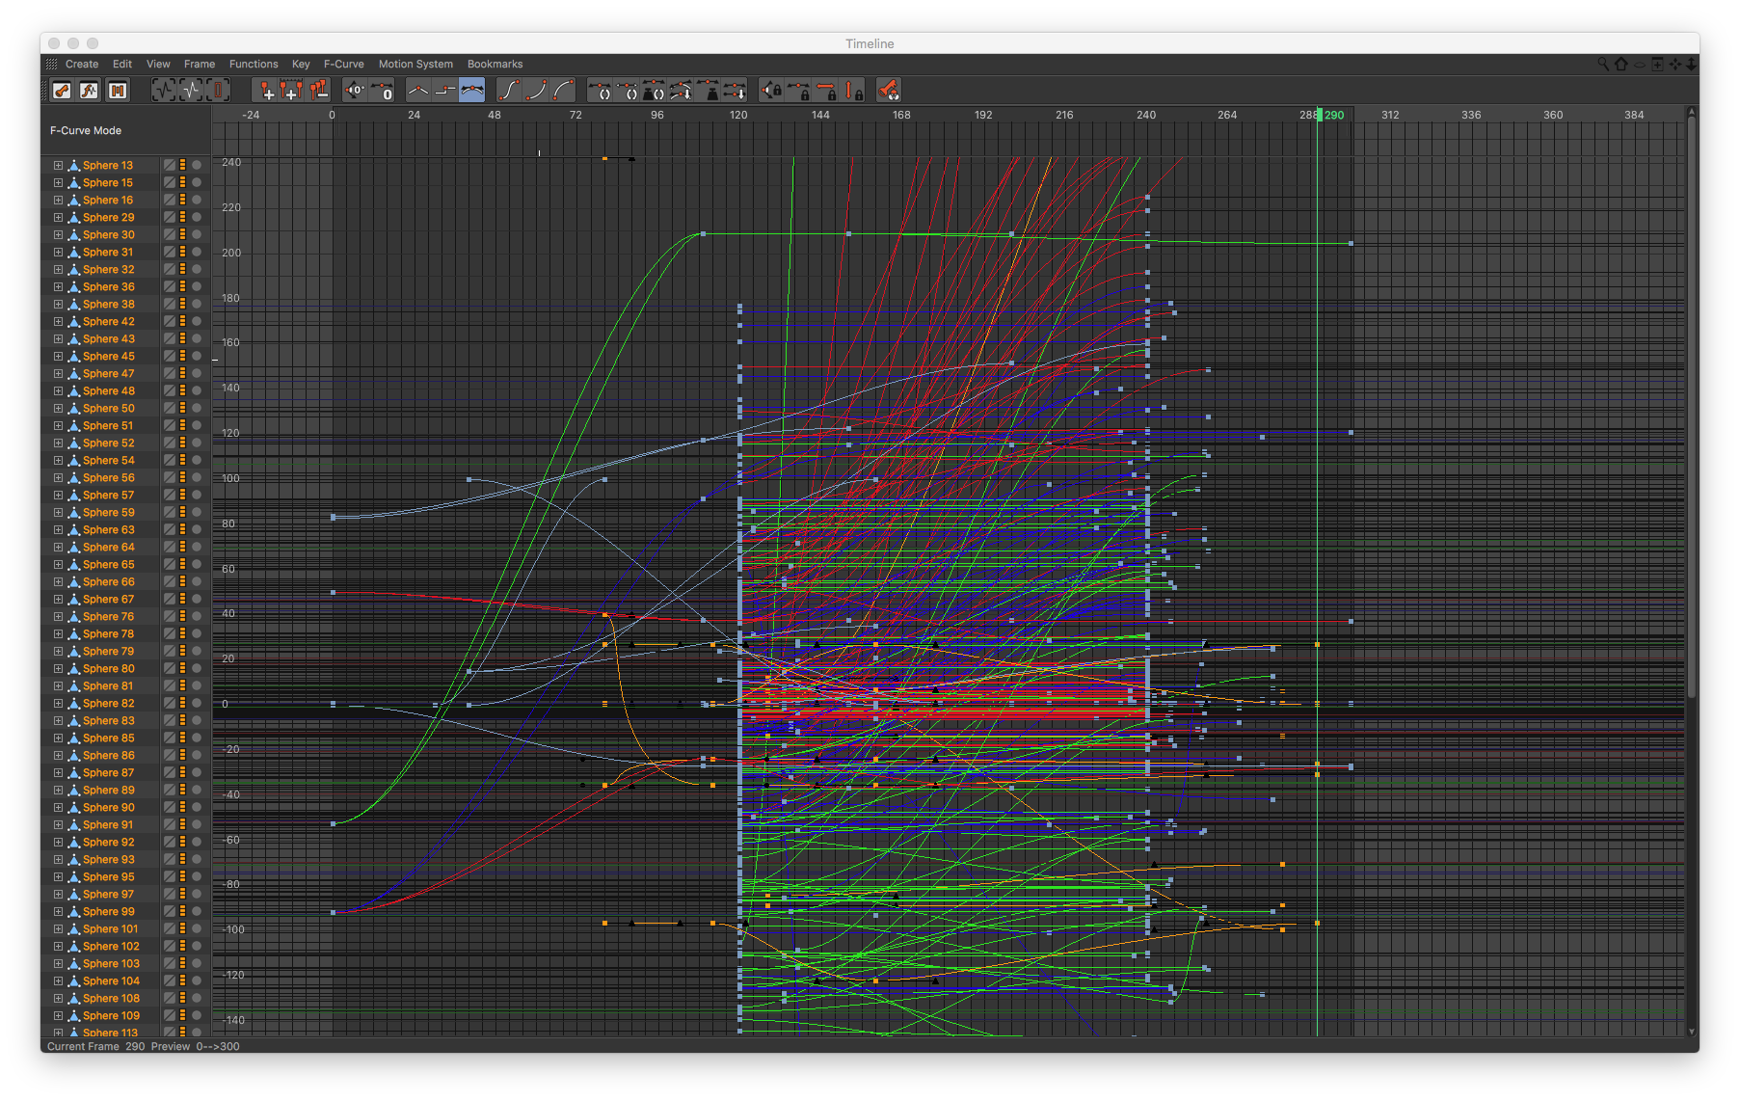Viewport: 1740px width, 1101px height.
Task: Click the vertical scrollbar on the right
Action: click(x=1692, y=405)
